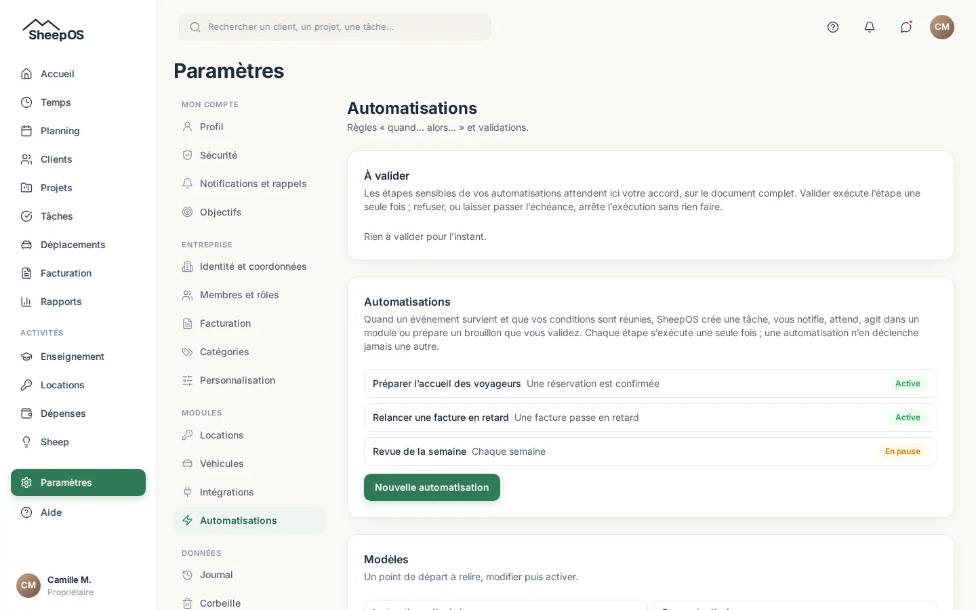
Task: Open the Tâches checkmark icon
Action: pos(26,216)
